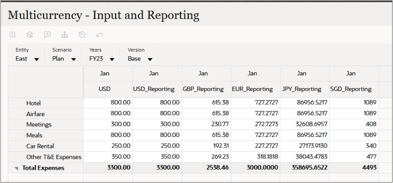The width and height of the screenshot is (393, 183).
Task: Click the cube data icon in toolbar
Action: (30, 35)
